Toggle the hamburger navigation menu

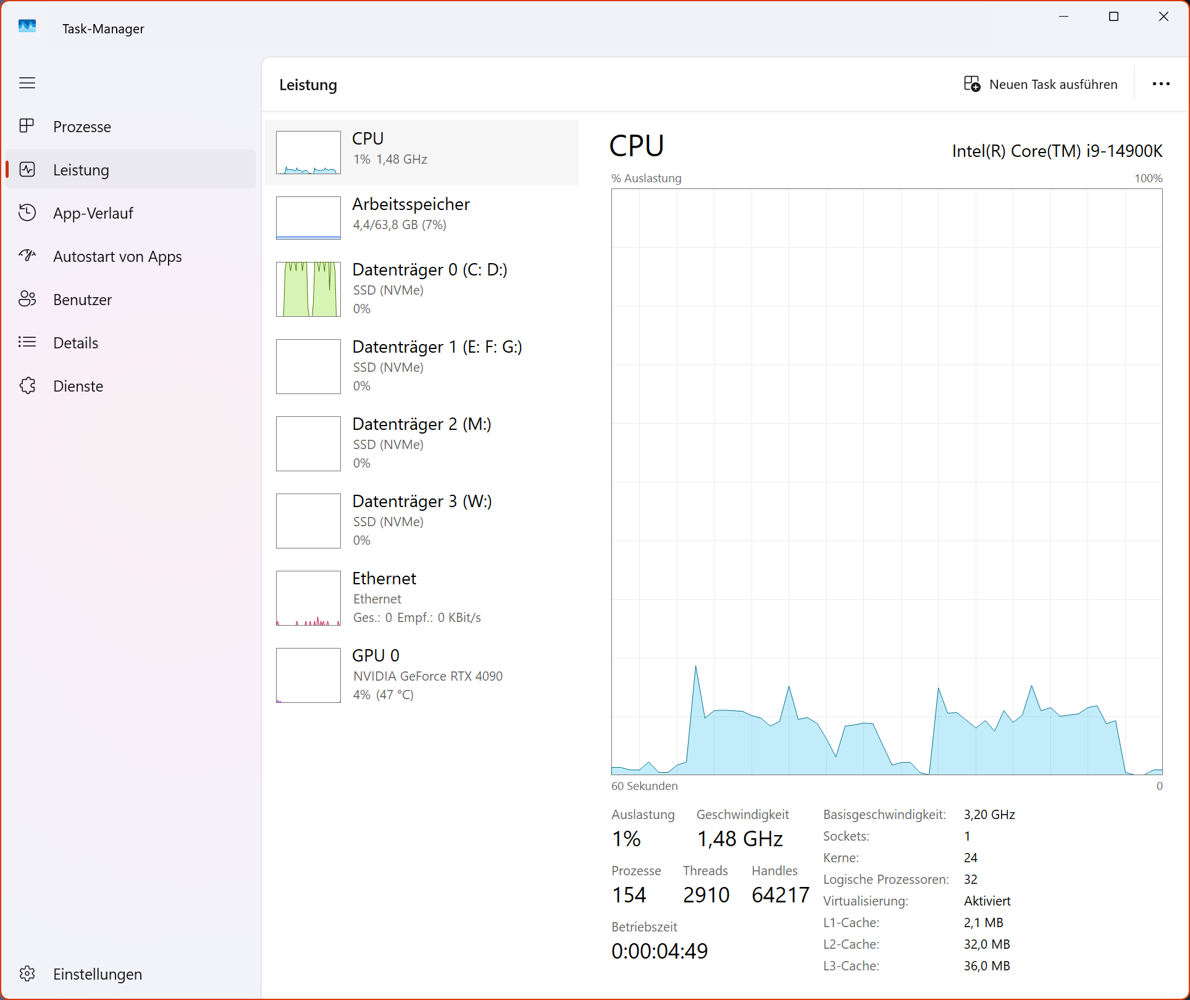tap(27, 83)
